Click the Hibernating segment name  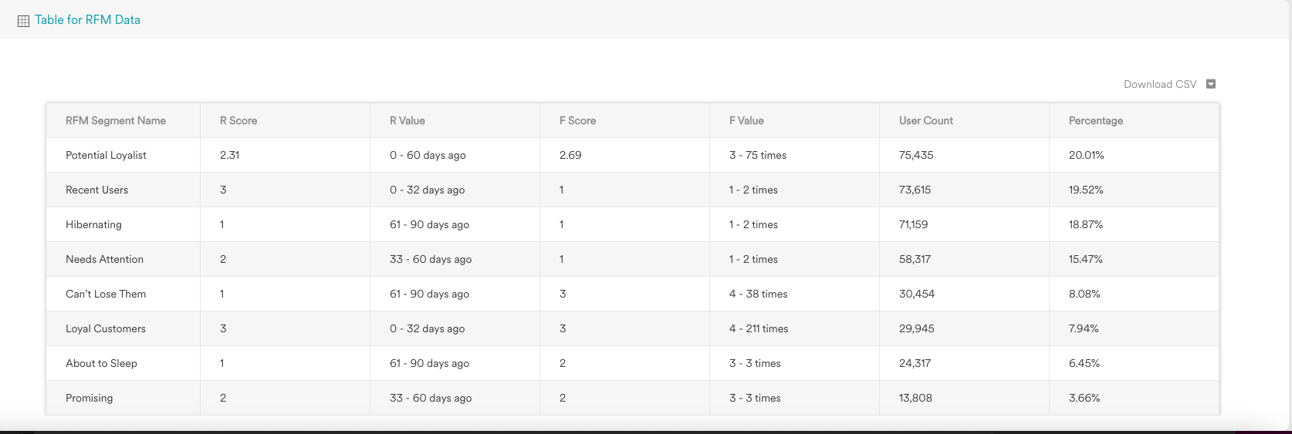click(93, 225)
